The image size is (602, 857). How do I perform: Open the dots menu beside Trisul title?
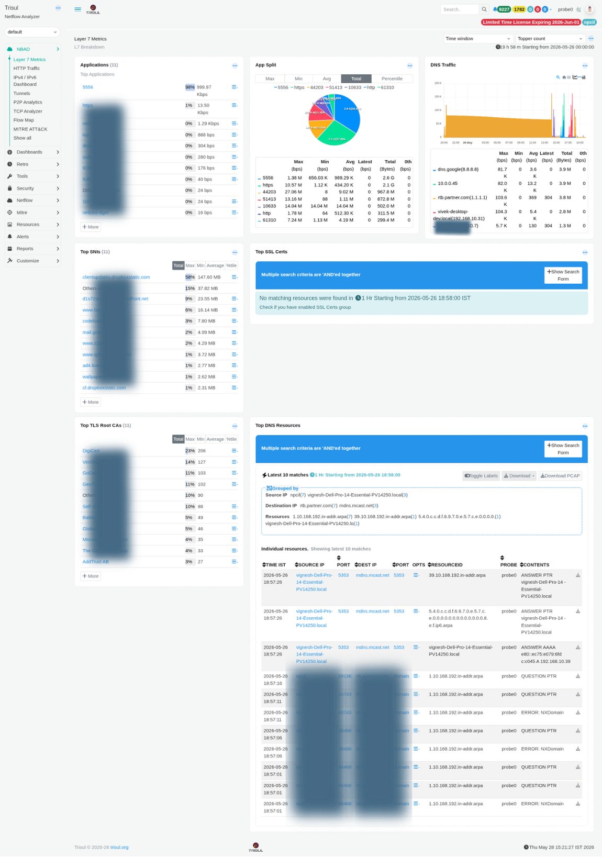[x=58, y=8]
